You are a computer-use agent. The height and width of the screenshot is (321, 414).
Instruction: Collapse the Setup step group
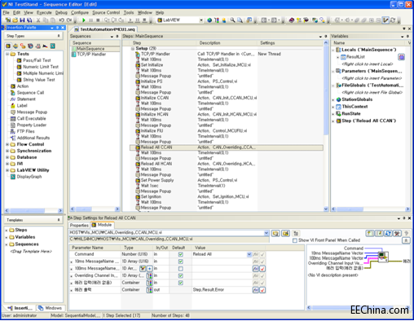coord(133,49)
